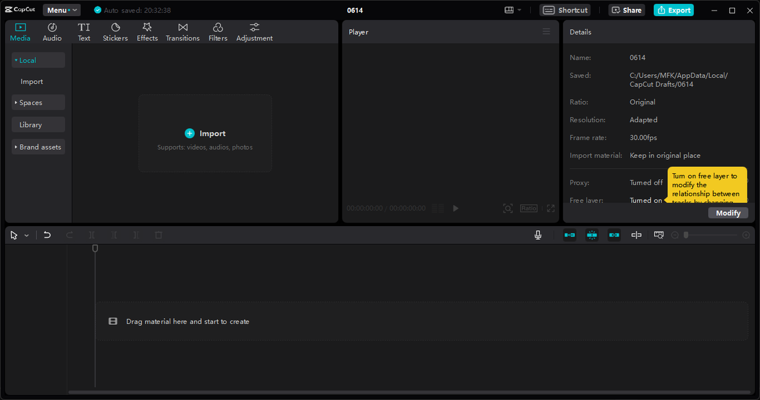
Task: Open the Stickers tab
Action: [115, 32]
